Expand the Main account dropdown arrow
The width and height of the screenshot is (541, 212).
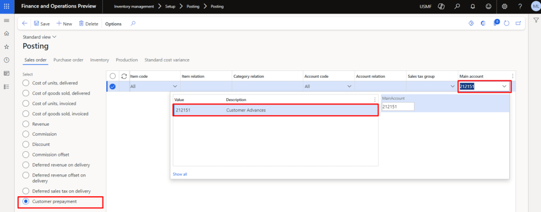click(x=504, y=87)
